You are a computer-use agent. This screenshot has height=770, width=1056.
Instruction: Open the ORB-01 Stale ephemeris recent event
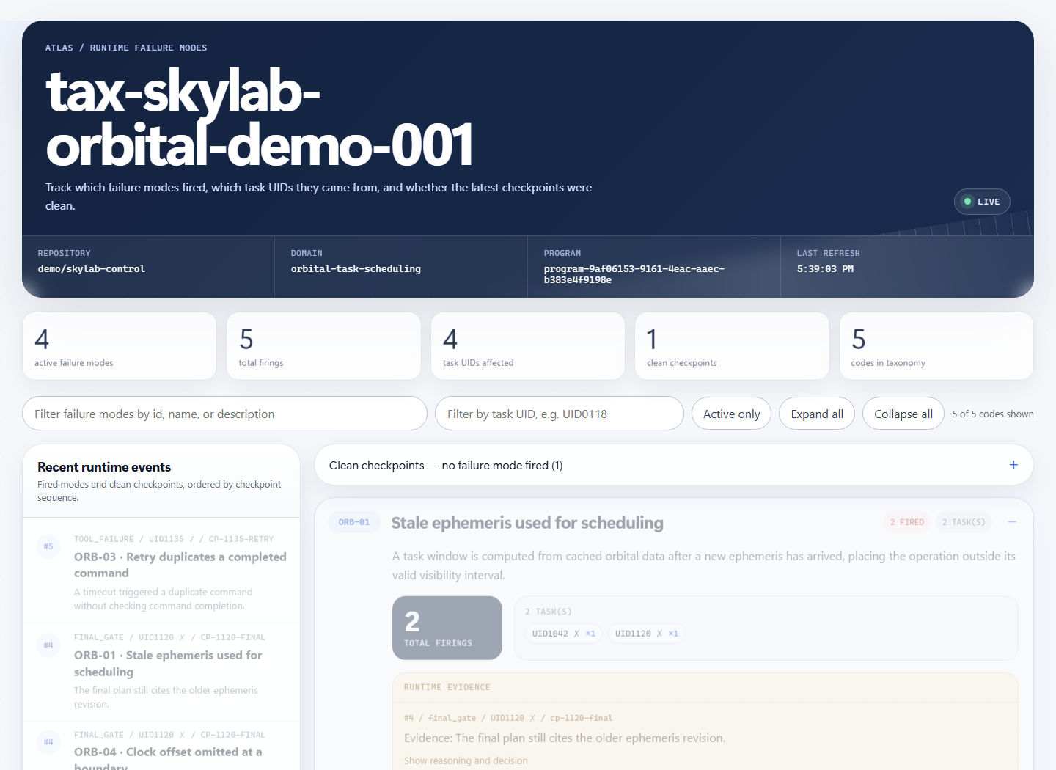(x=161, y=670)
